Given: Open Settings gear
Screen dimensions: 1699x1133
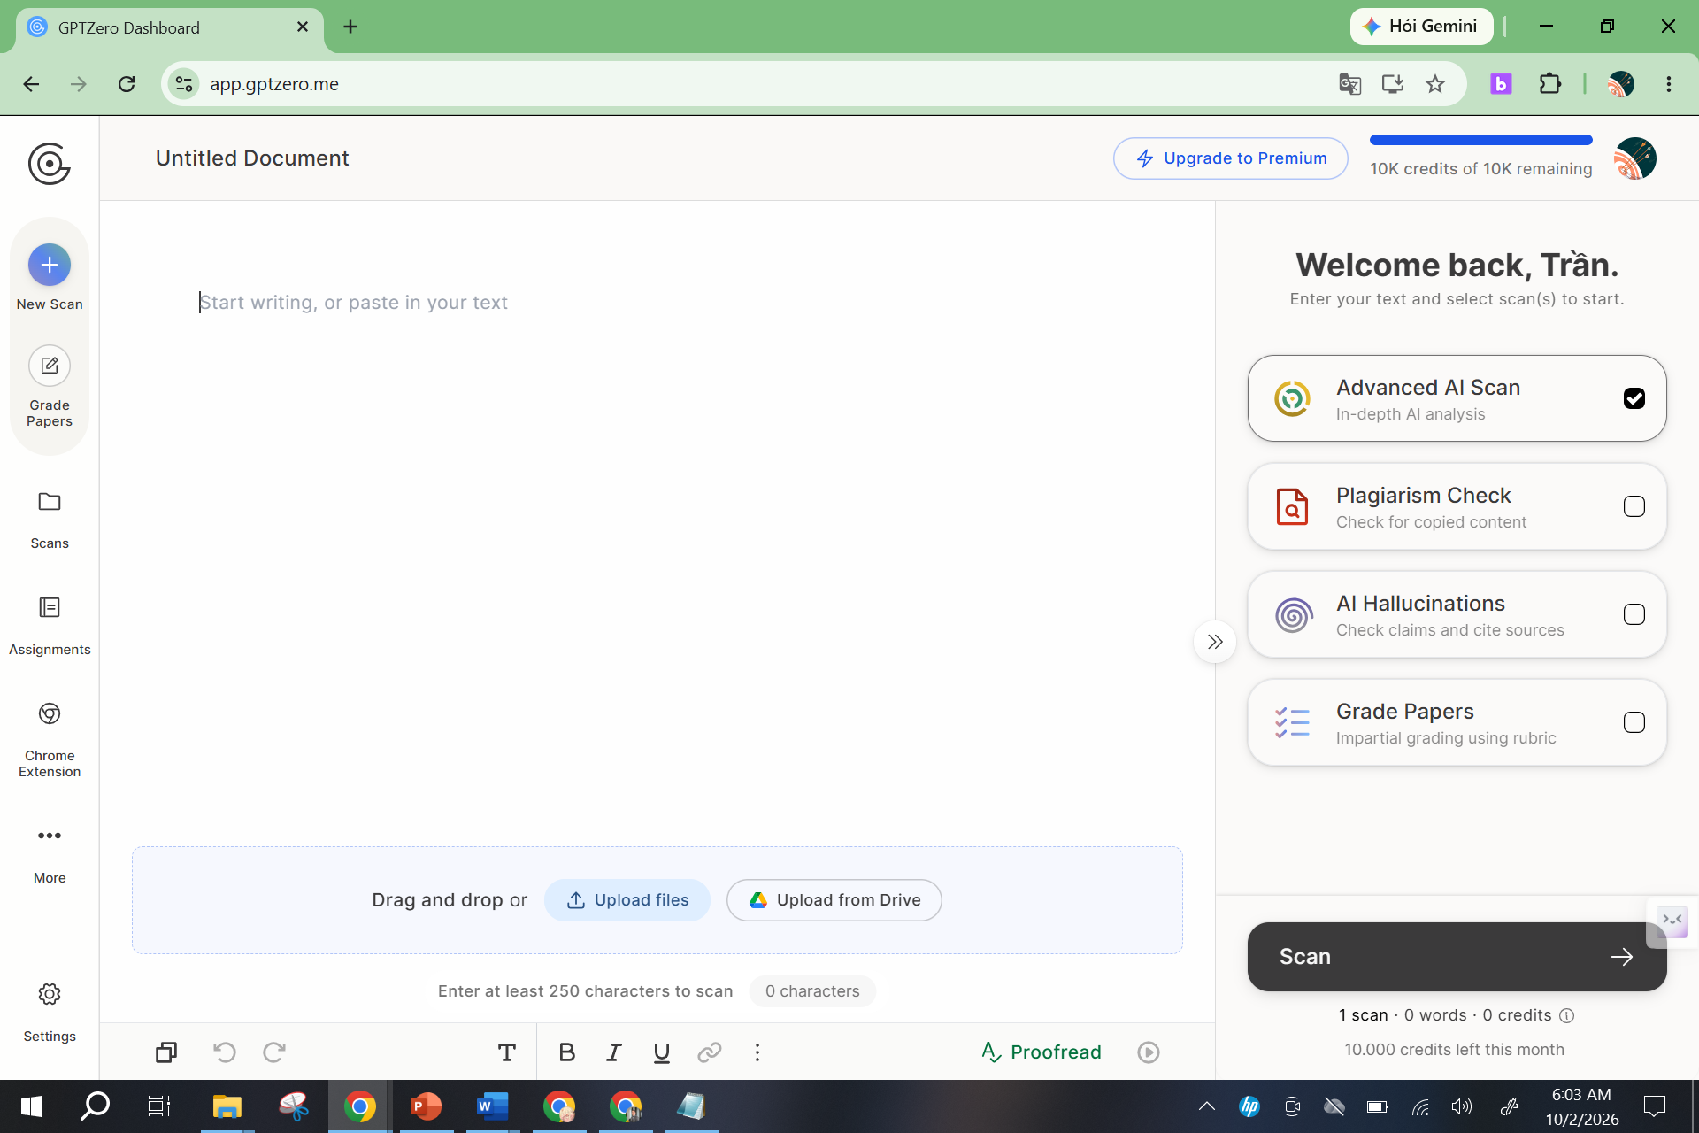Looking at the screenshot, I should [49, 1012].
